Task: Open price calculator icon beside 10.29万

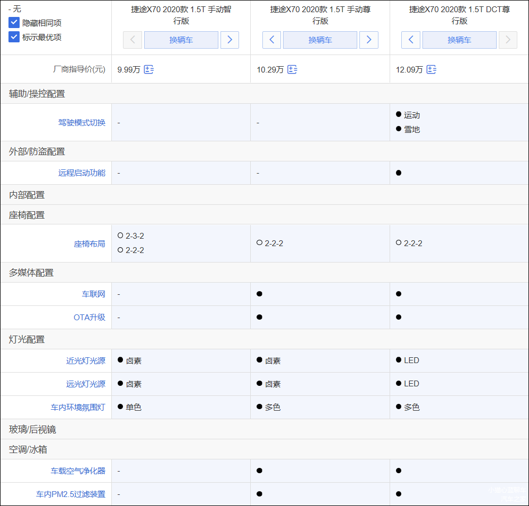Action: coord(292,70)
